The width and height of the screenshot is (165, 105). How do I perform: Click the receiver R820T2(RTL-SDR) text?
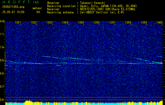[92, 9]
